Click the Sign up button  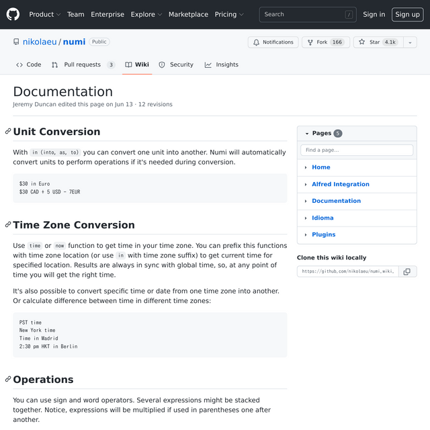(408, 14)
